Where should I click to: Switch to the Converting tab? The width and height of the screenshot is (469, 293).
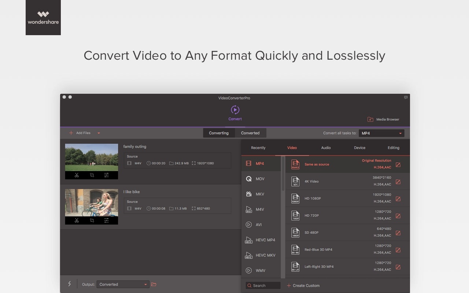(x=219, y=133)
